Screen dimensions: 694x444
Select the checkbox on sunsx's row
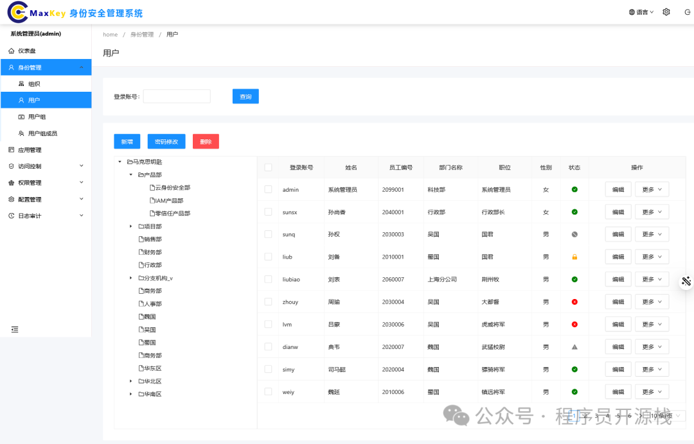pos(268,211)
